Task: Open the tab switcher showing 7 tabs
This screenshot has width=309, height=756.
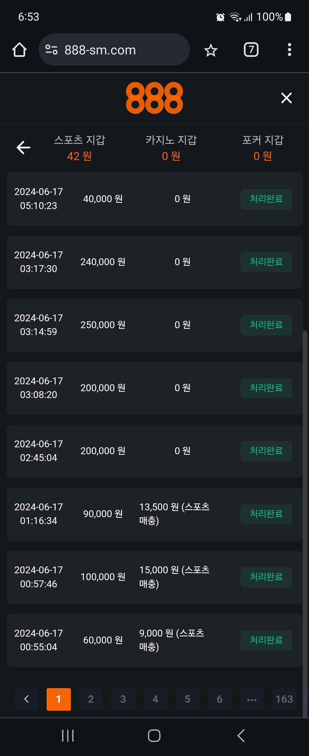Action: 251,50
